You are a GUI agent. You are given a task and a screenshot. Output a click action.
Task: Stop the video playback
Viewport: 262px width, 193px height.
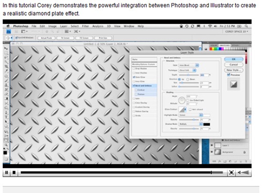coord(14,173)
